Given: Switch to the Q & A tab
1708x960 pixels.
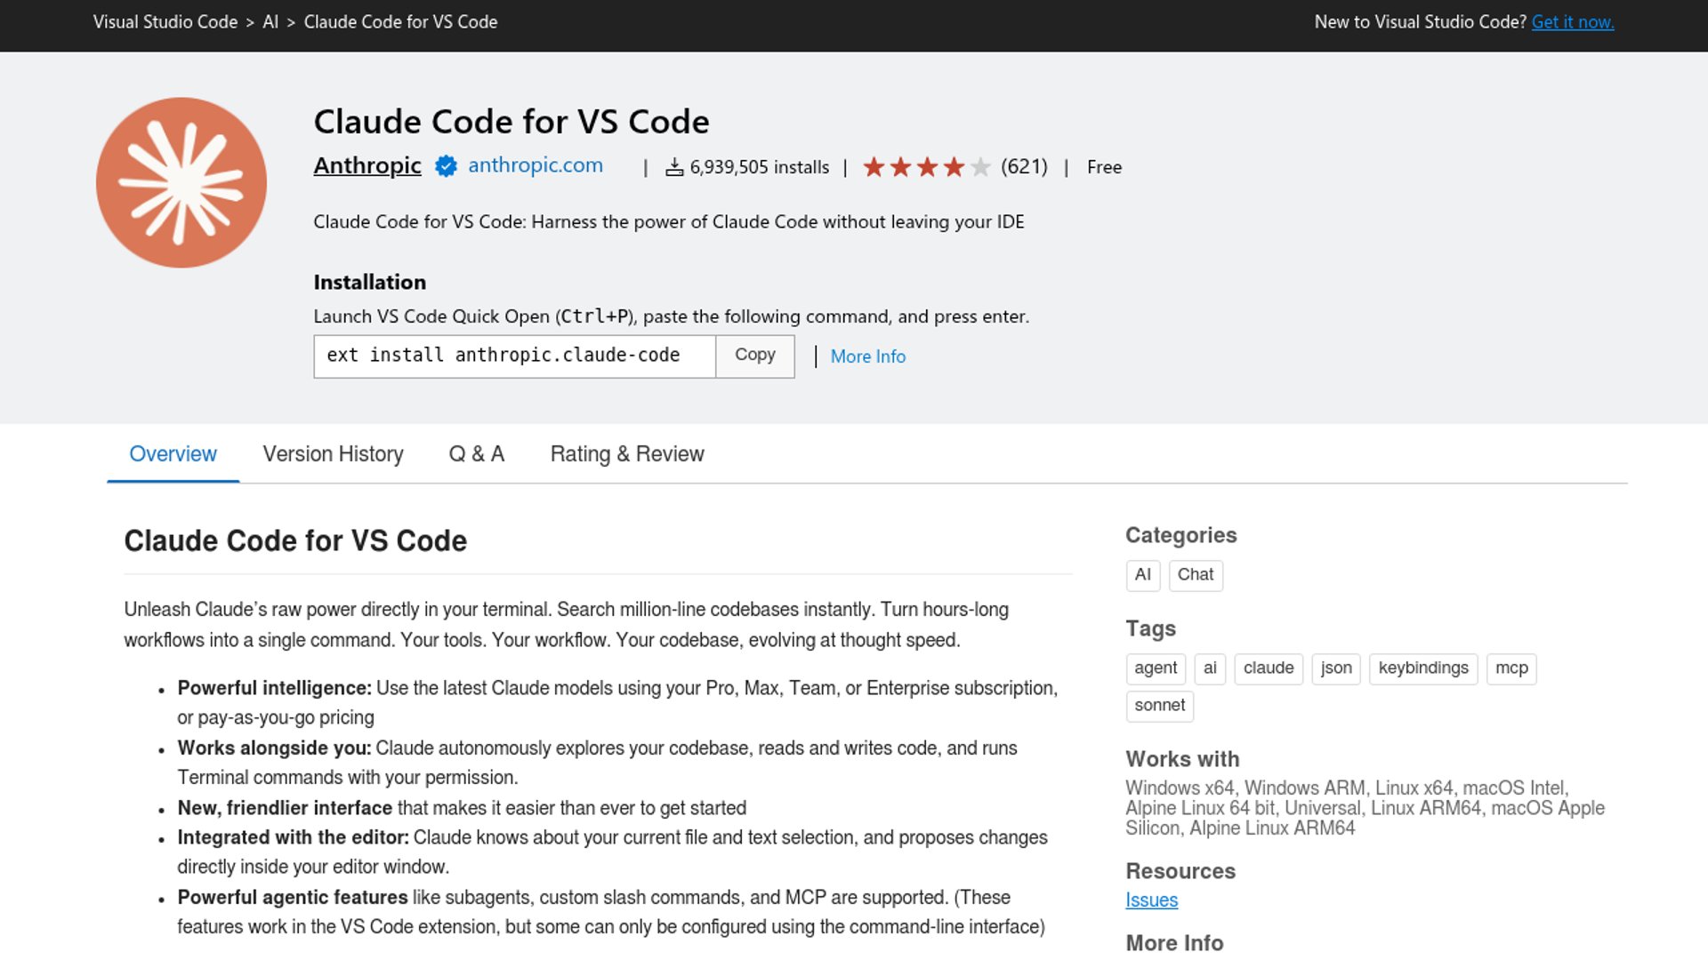Looking at the screenshot, I should tap(476, 454).
